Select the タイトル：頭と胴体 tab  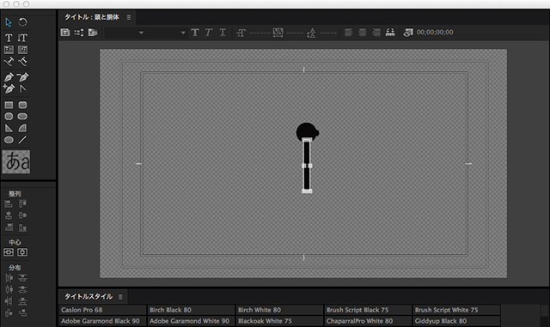(x=92, y=17)
